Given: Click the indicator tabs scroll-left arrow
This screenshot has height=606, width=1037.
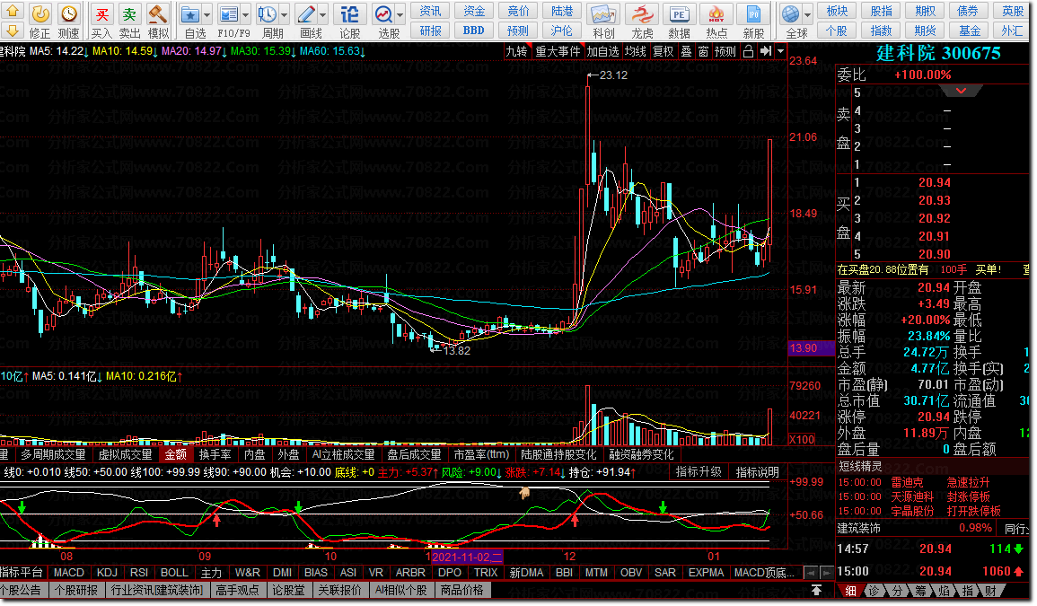Looking at the screenshot, I should [x=811, y=572].
